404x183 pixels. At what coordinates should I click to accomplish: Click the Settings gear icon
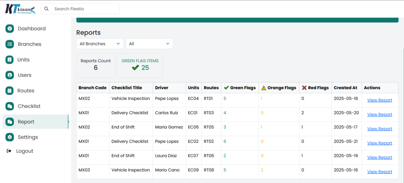pyautogui.click(x=10, y=137)
